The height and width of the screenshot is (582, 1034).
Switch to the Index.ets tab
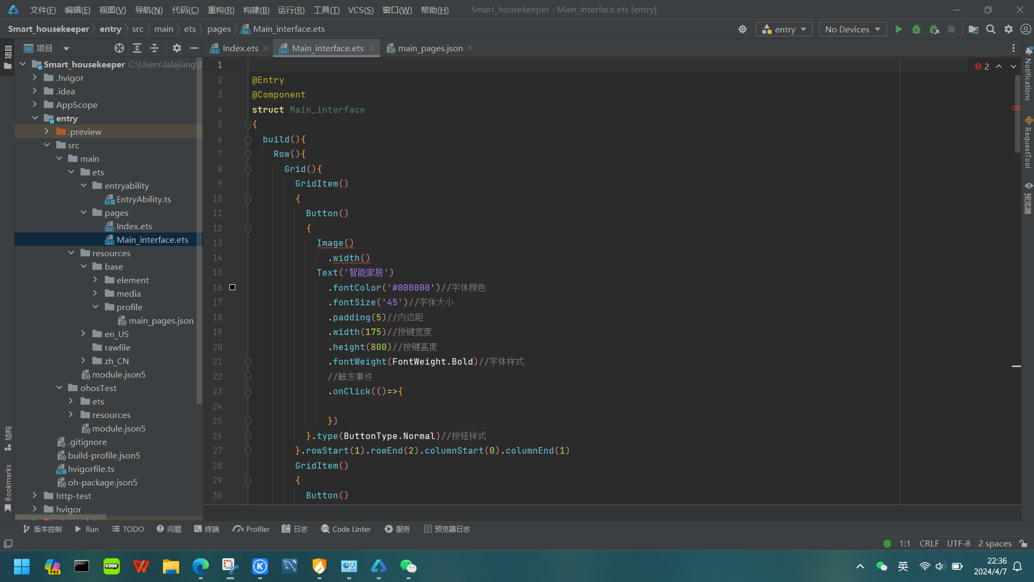(240, 48)
